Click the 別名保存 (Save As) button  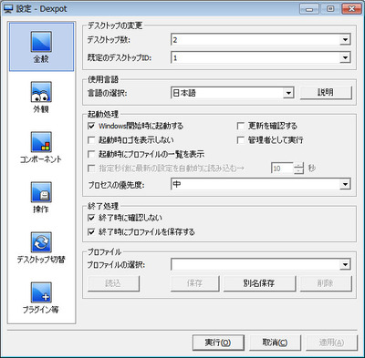pyautogui.click(x=259, y=283)
